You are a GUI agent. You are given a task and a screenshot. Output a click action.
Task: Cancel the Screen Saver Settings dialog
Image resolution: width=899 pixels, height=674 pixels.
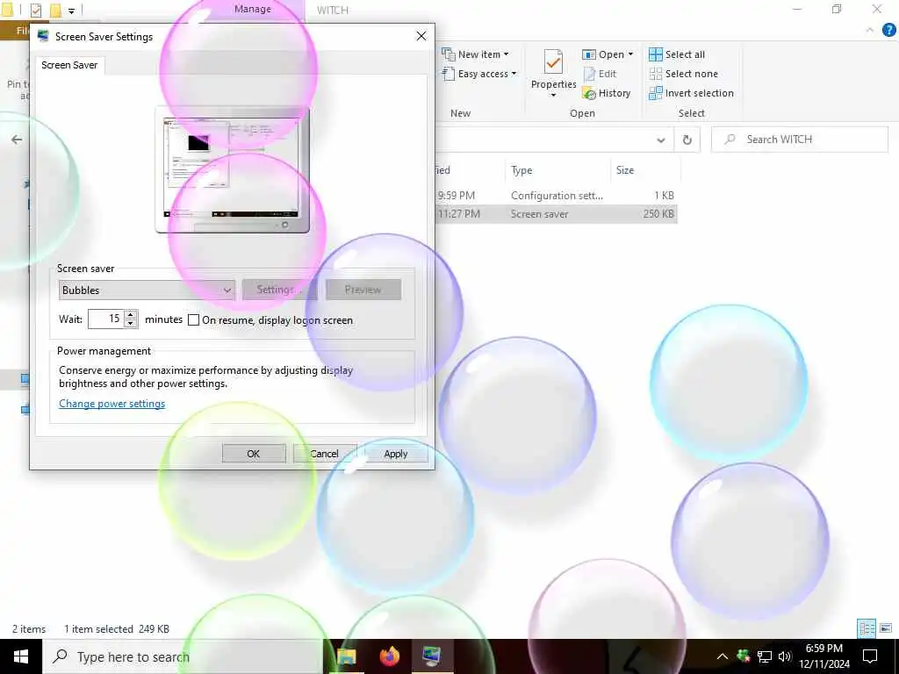pos(325,454)
